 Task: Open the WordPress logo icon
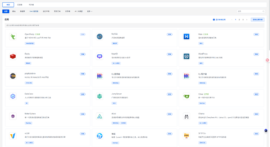click(186, 56)
